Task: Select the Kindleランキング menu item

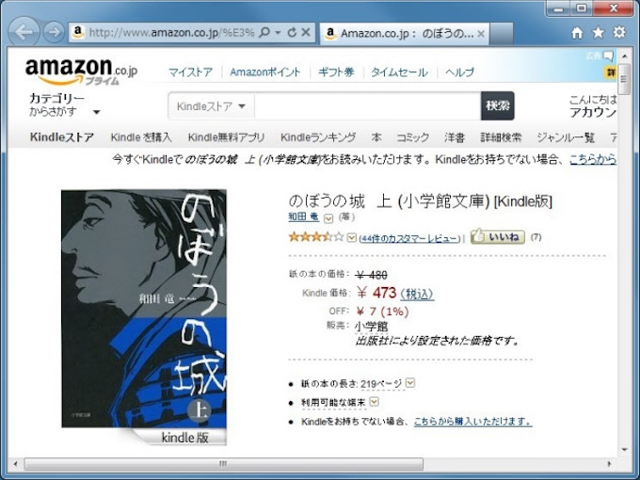Action: (x=318, y=137)
